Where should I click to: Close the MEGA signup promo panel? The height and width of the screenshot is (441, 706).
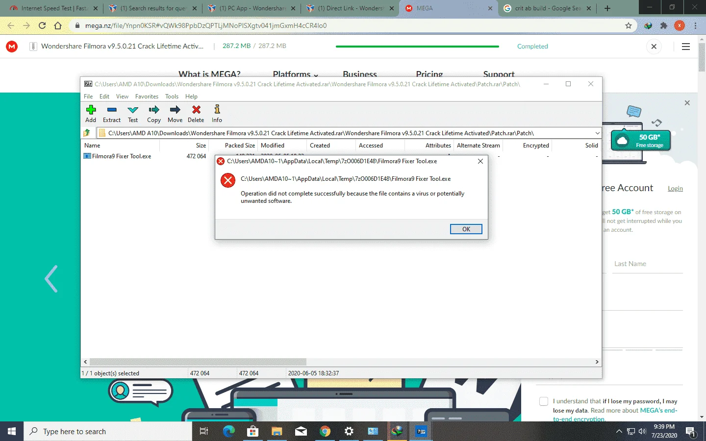click(x=687, y=103)
